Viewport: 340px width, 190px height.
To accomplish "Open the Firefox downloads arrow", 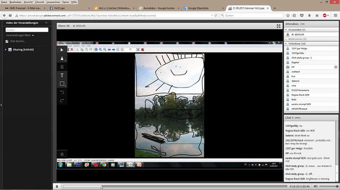I will (x=309, y=15).
